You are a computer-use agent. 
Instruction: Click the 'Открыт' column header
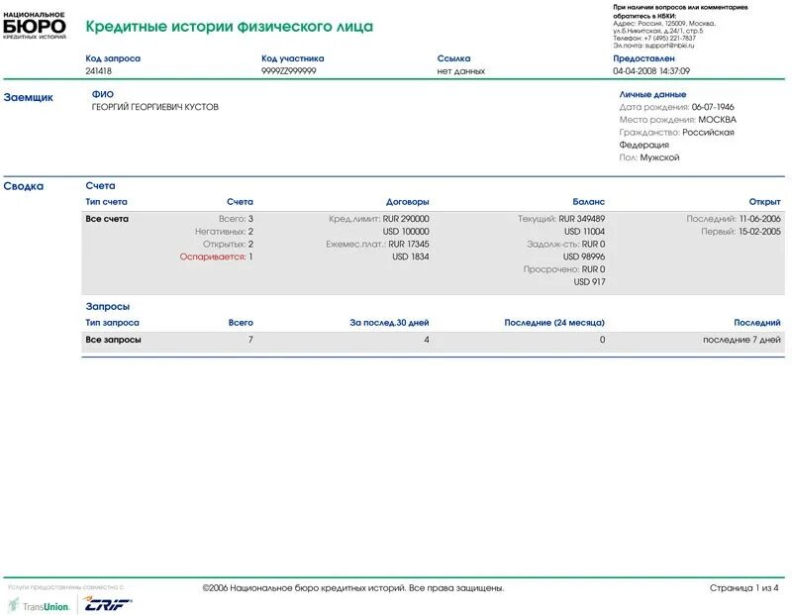pos(764,202)
